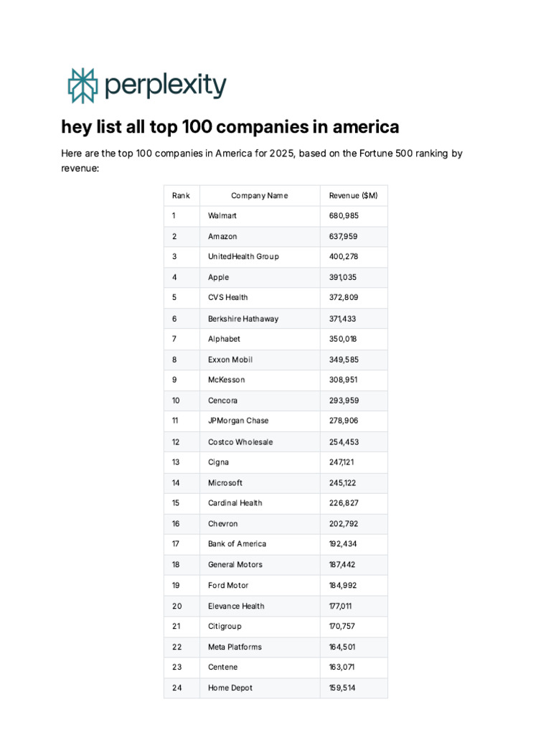Select the JPMorgan Chase cell
Screen dimensions: 551x735
point(238,421)
